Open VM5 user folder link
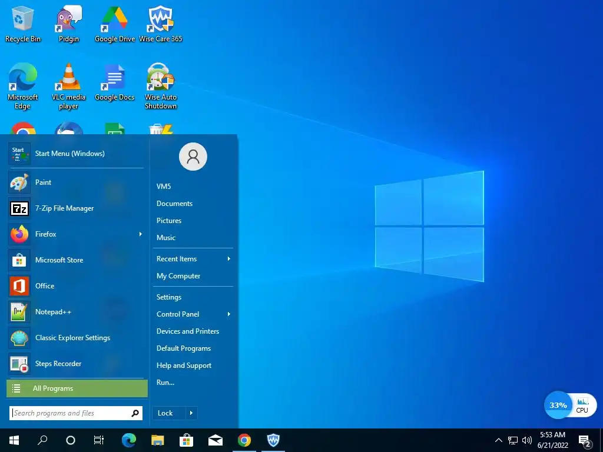Image resolution: width=603 pixels, height=452 pixels. click(x=164, y=187)
